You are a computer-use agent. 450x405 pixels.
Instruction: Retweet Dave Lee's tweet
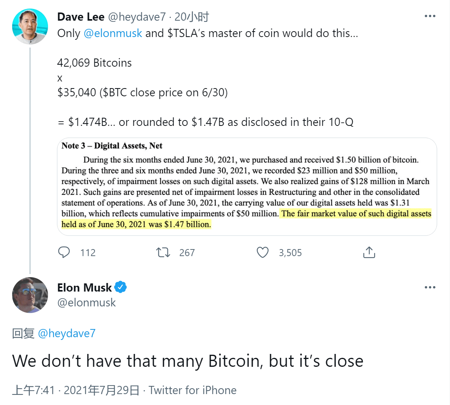[x=163, y=253]
